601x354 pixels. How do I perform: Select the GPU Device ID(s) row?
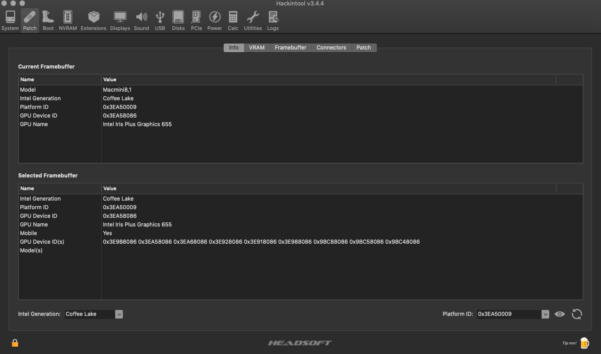pos(300,242)
